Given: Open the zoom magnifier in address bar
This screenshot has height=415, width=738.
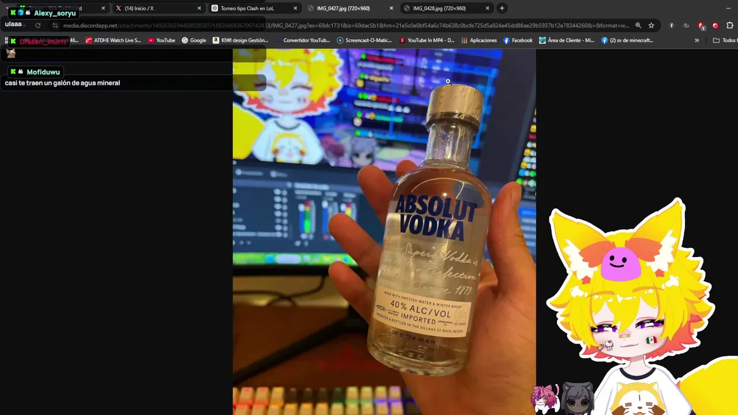Looking at the screenshot, I should [638, 25].
